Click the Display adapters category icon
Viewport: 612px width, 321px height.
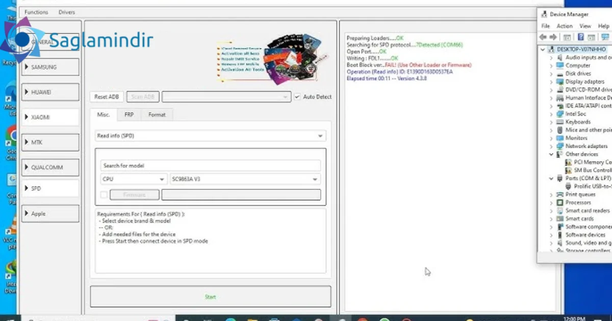(x=560, y=82)
